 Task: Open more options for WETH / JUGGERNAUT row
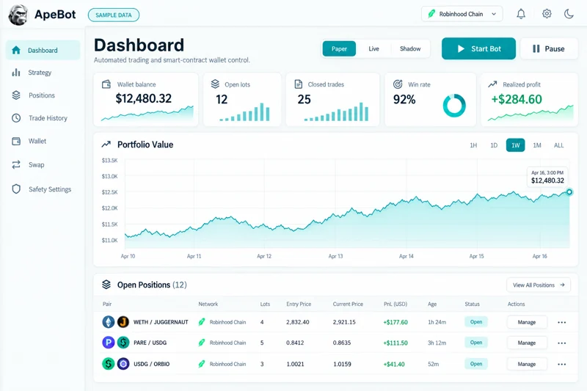[561, 322]
